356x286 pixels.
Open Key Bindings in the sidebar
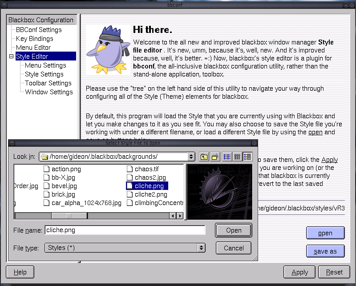point(34,39)
